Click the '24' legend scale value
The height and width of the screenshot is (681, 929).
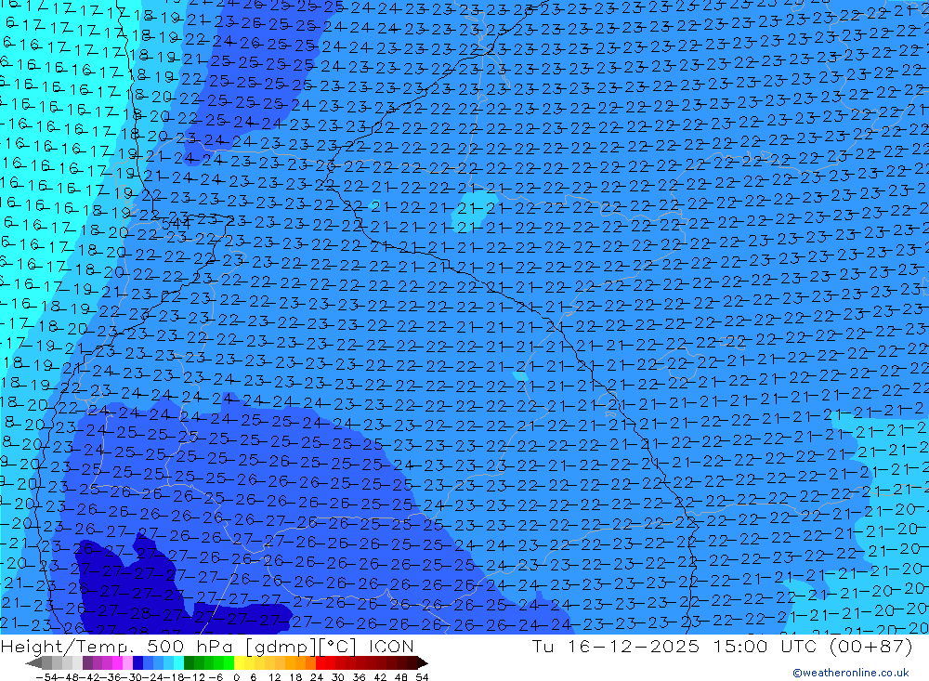pos(317,677)
